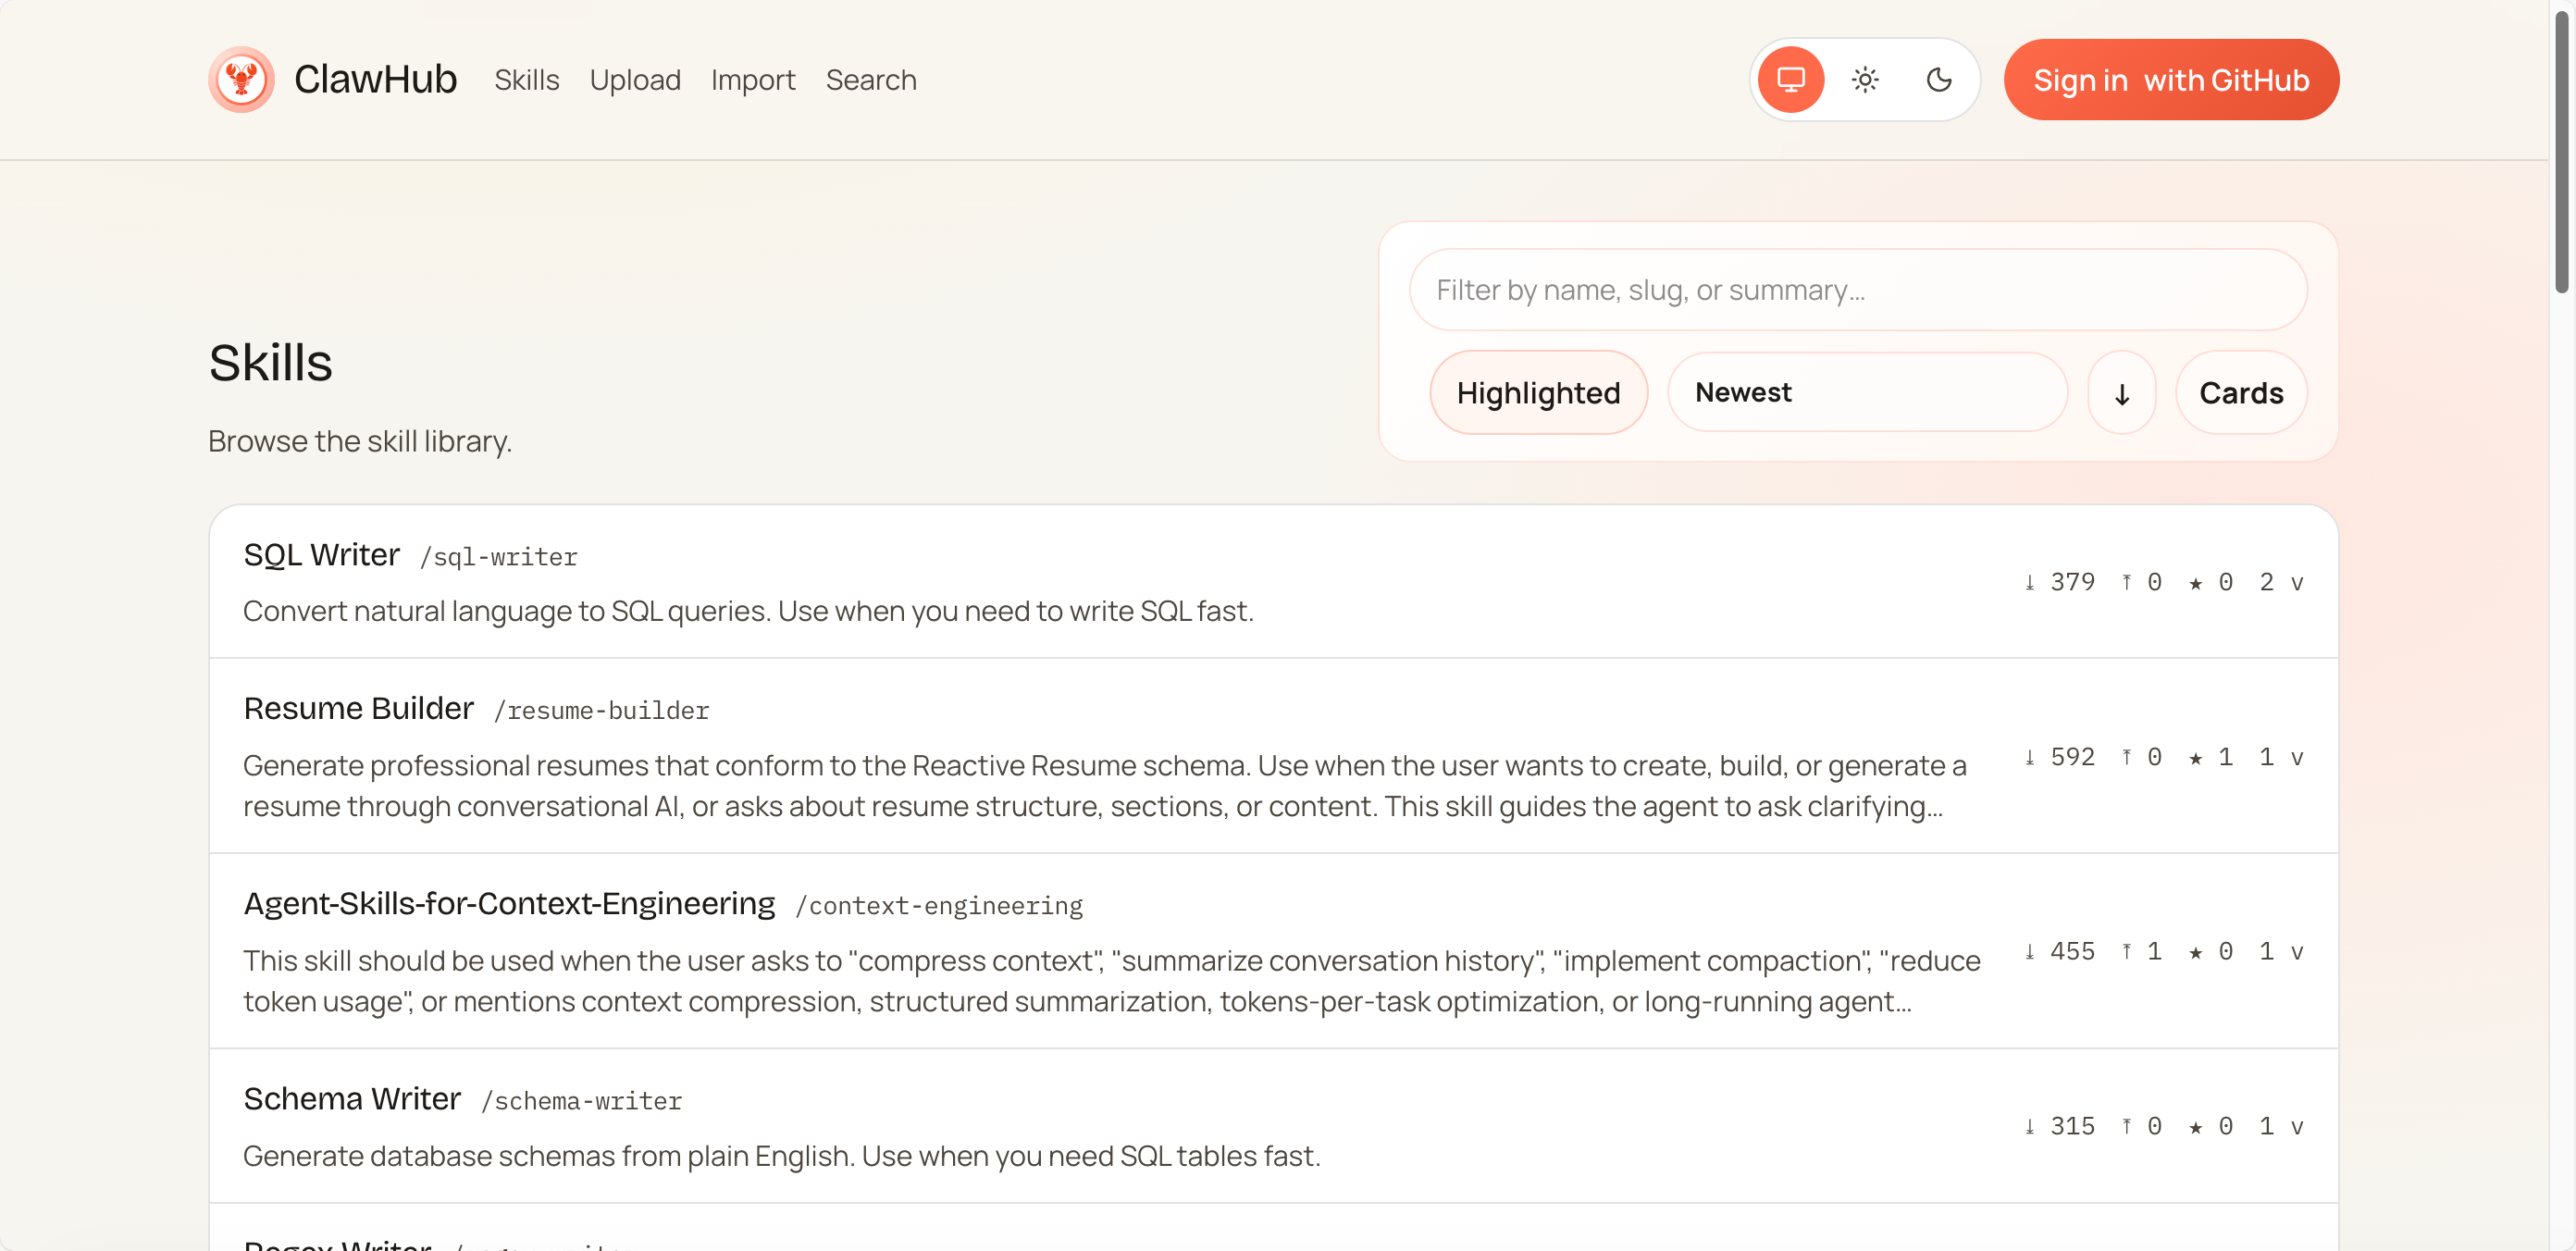Image resolution: width=2576 pixels, height=1251 pixels.
Task: Select the system theme monitor icon
Action: [1790, 79]
